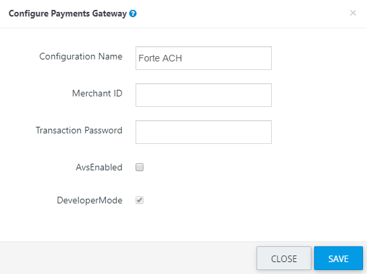Save the payment gateway configuration
Viewport: 367px width, 274px height.
pos(339,258)
